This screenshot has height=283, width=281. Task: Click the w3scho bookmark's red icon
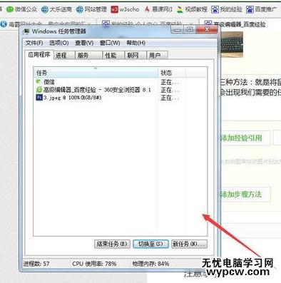(x=115, y=9)
